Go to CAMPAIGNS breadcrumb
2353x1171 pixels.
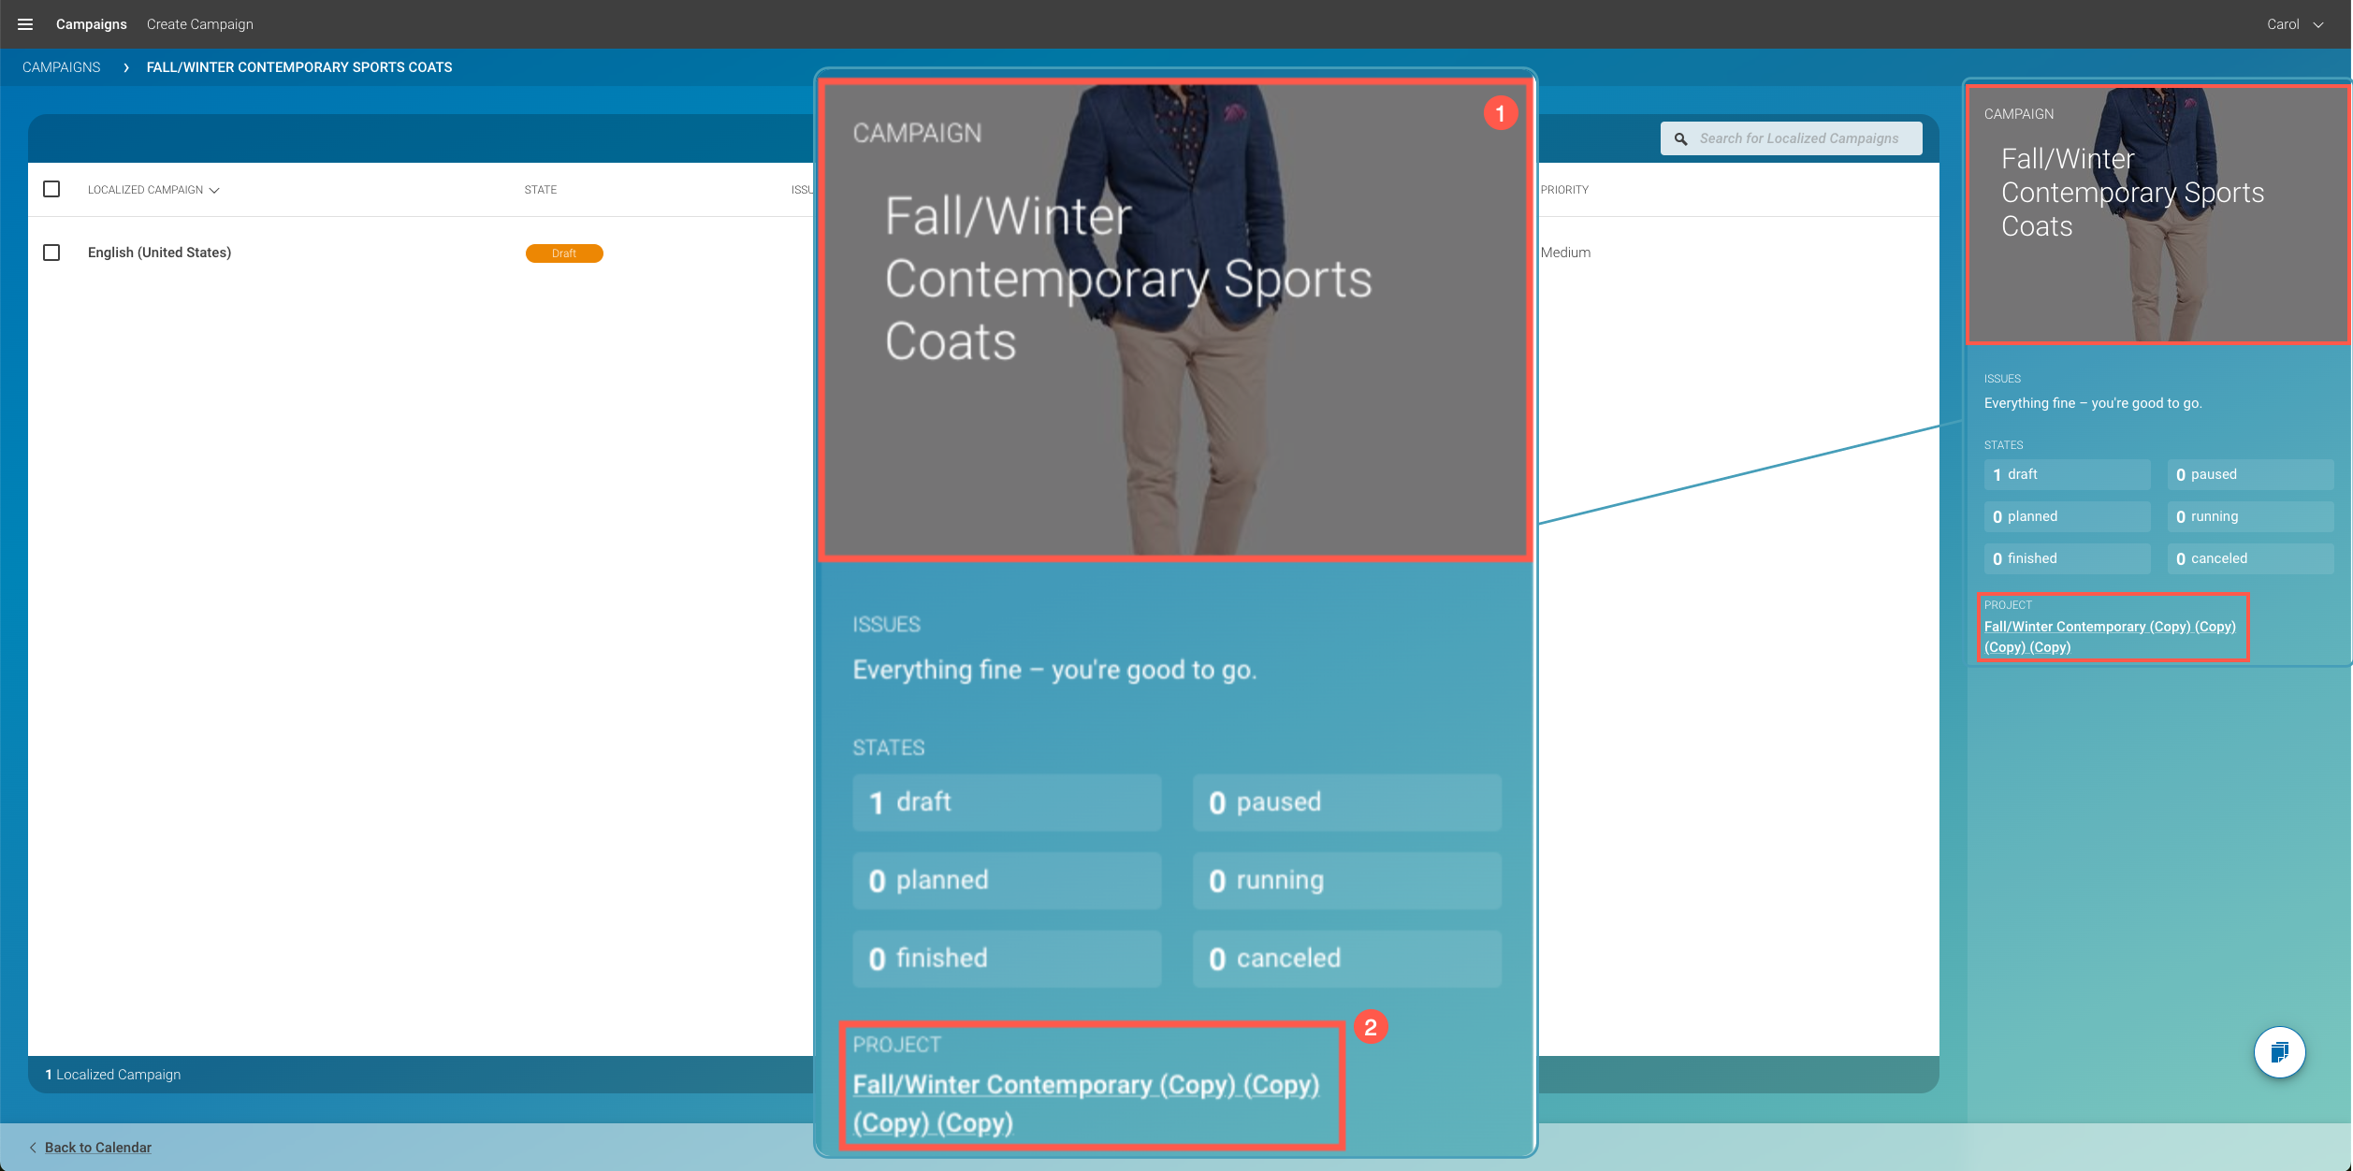(61, 67)
